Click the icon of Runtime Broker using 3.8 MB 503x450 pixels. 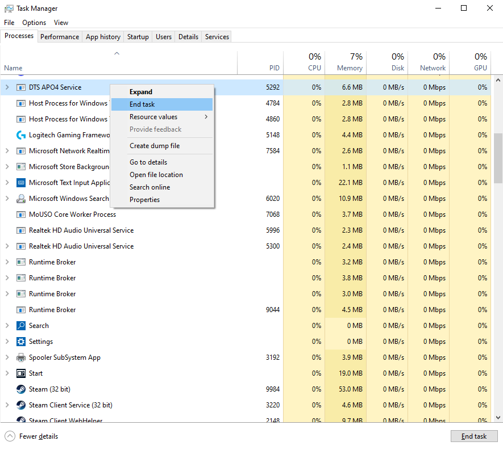21,278
